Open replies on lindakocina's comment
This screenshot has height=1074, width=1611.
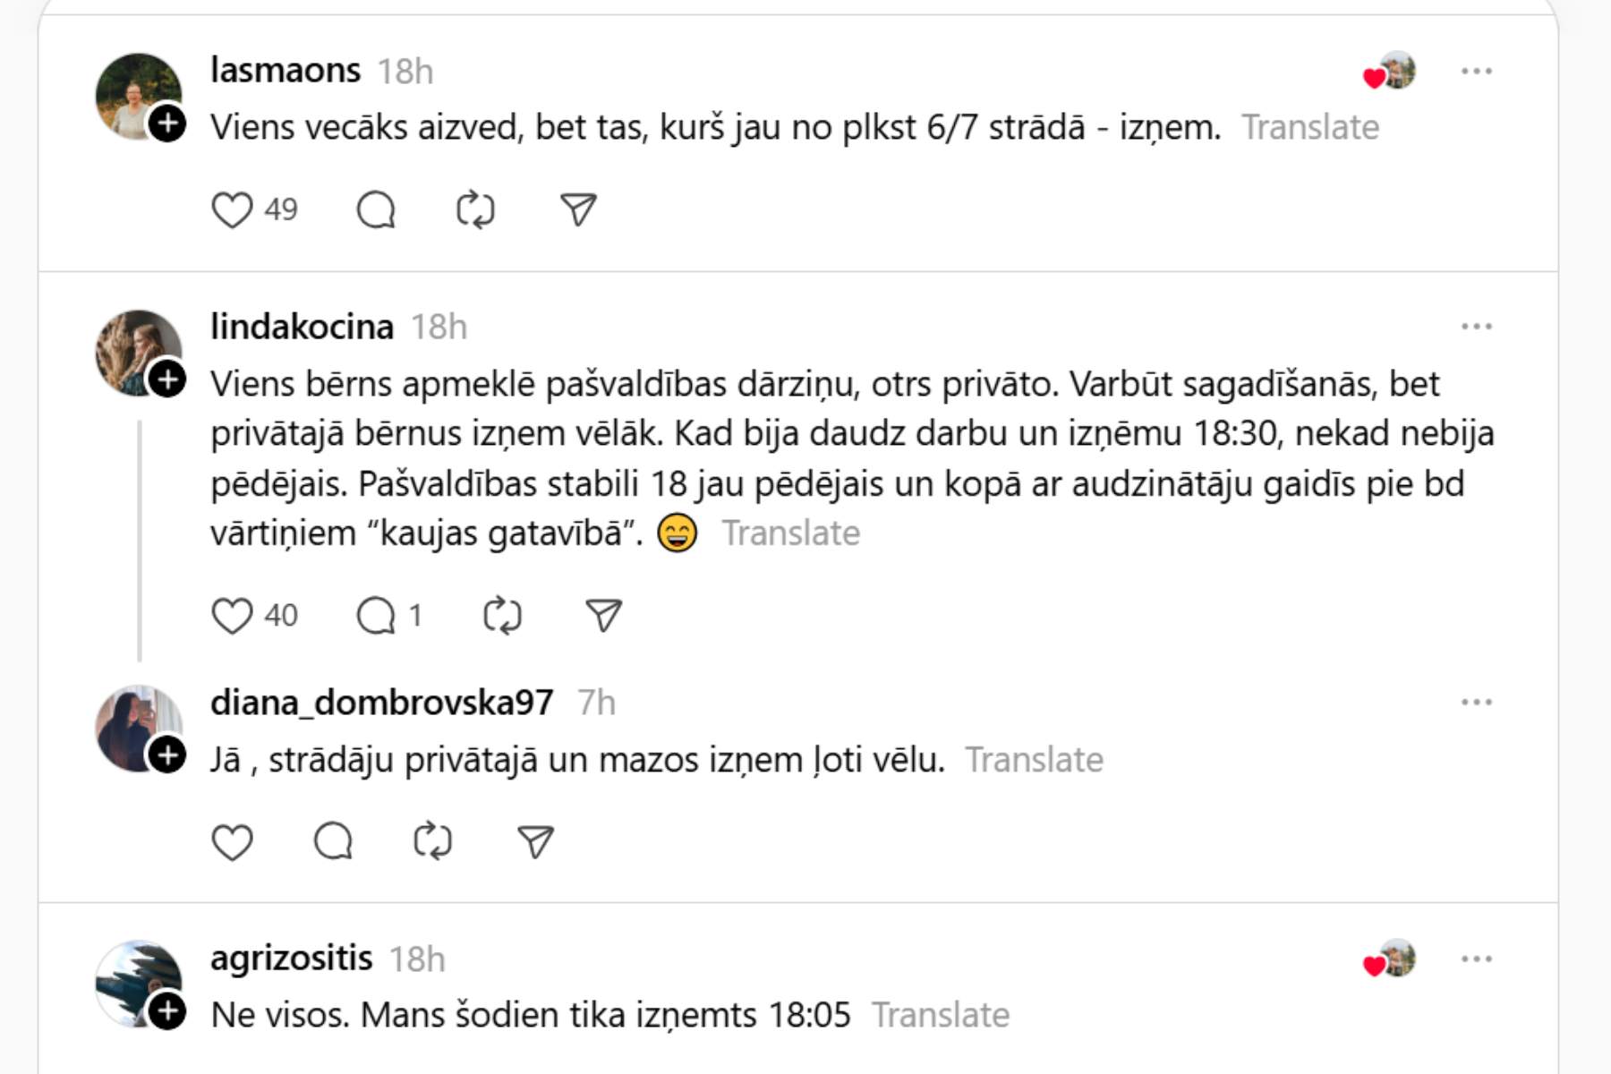[376, 616]
